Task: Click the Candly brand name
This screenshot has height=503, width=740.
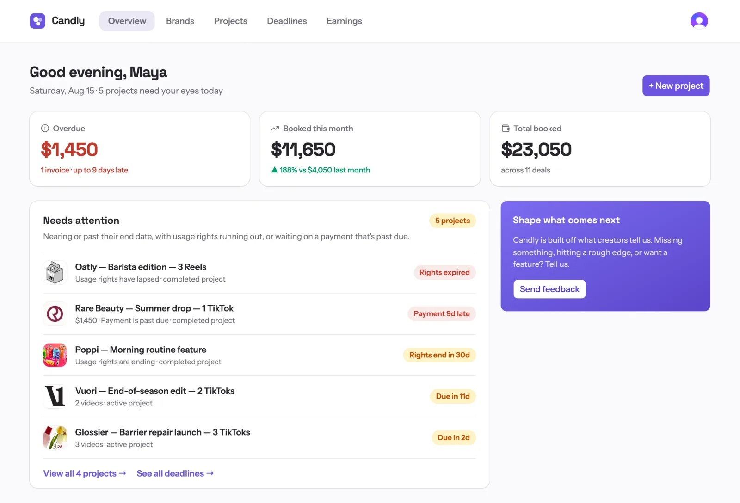Action: coord(68,21)
